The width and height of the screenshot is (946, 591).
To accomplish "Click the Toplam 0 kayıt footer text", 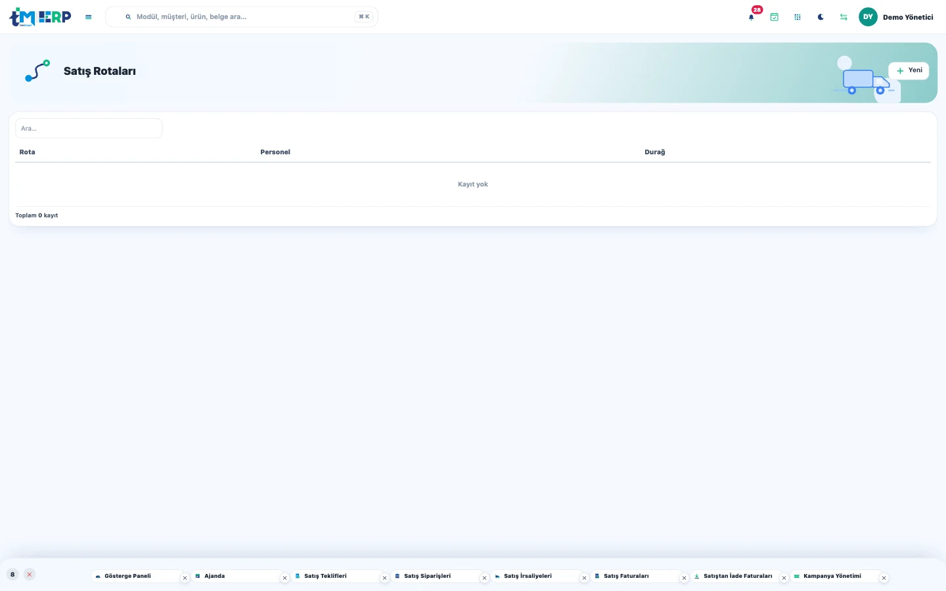I will point(37,215).
